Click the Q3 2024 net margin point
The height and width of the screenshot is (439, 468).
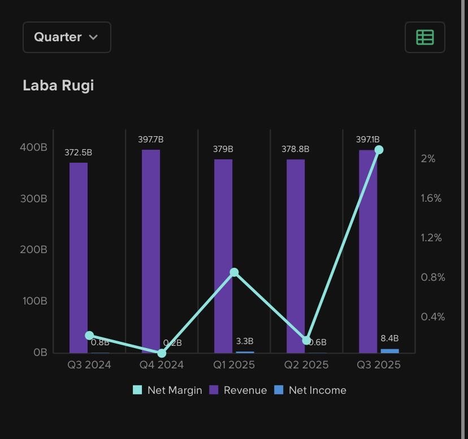[89, 336]
